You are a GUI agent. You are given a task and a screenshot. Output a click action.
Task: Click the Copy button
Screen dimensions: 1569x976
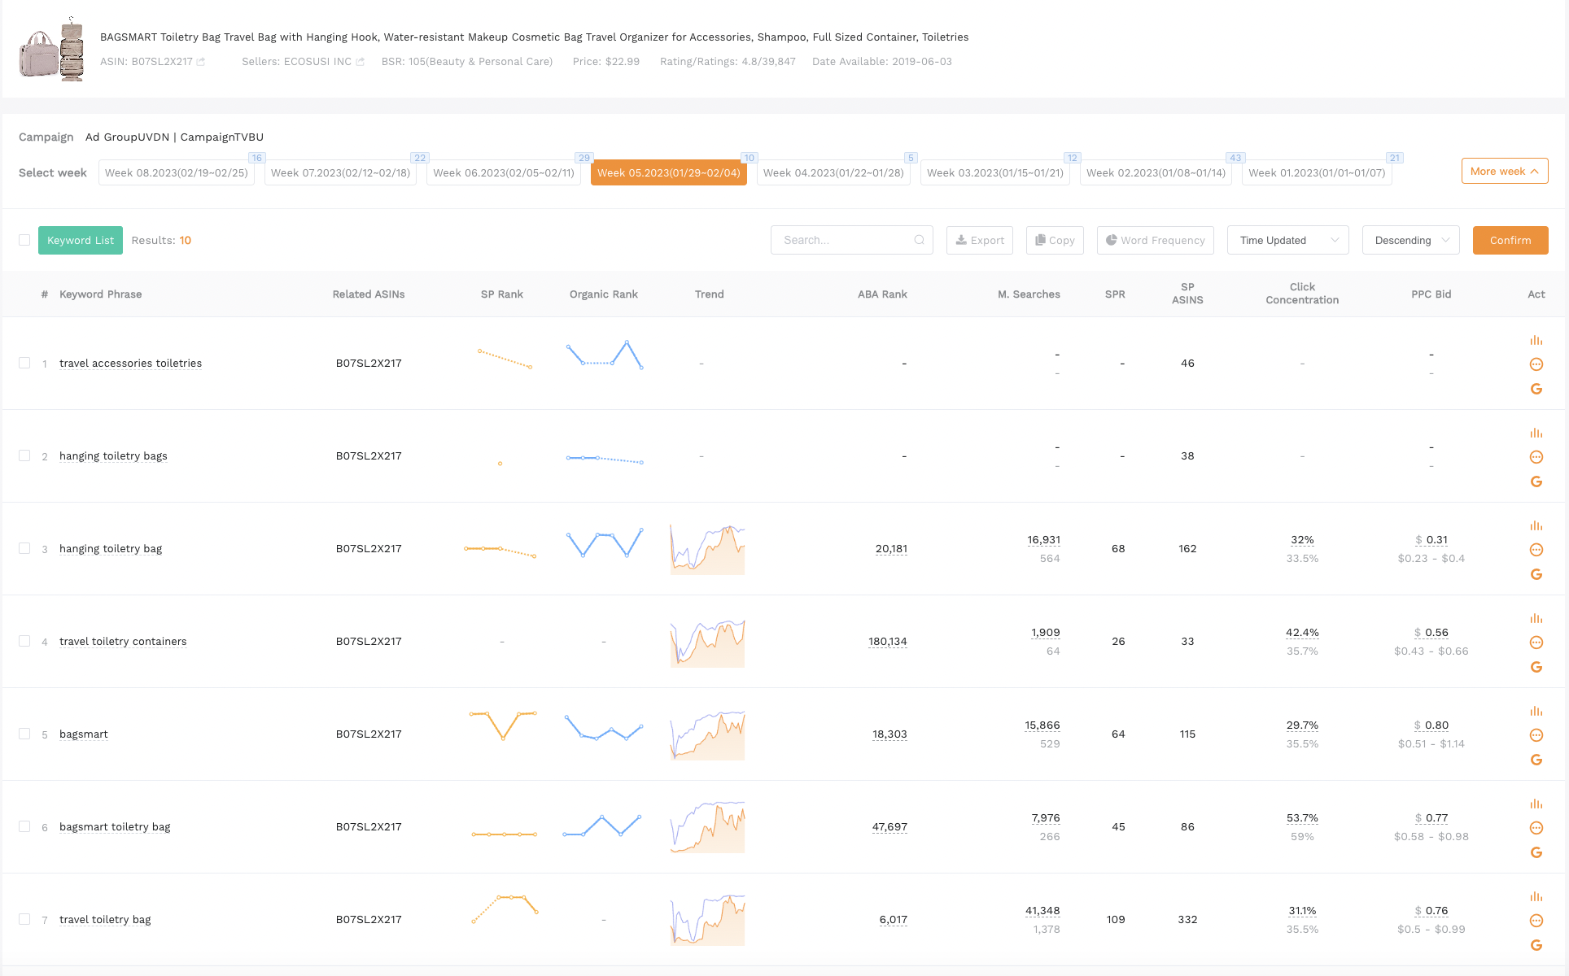pos(1055,240)
